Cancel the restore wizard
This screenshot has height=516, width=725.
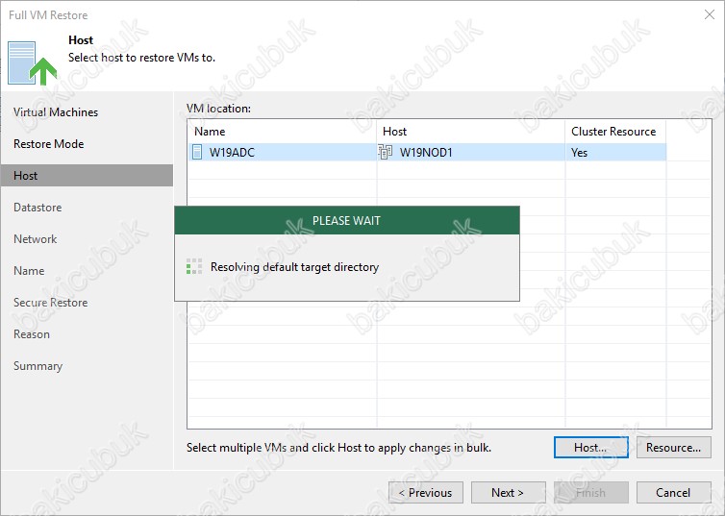click(674, 492)
